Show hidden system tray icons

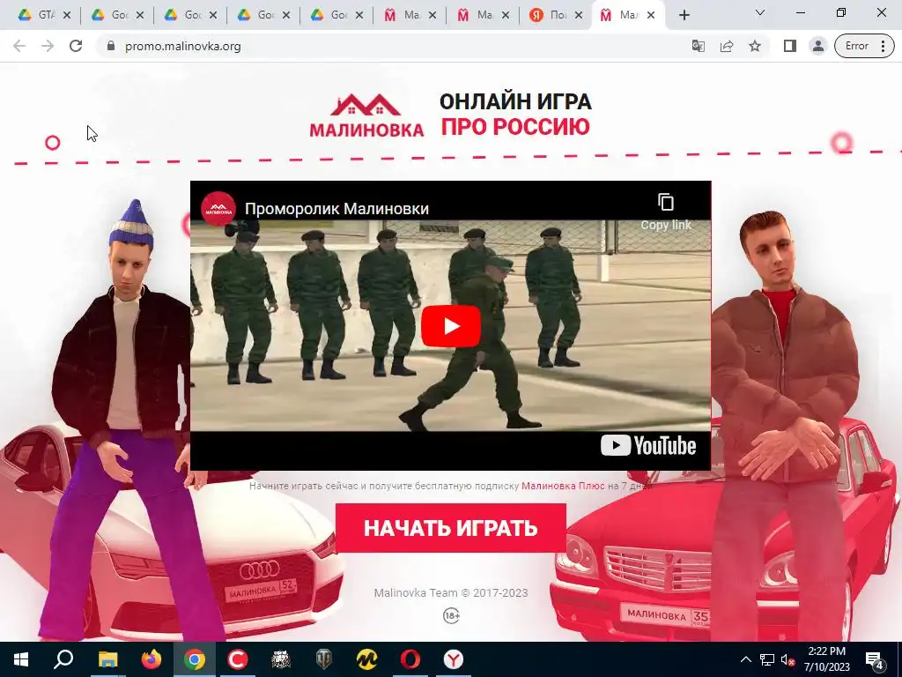point(745,659)
